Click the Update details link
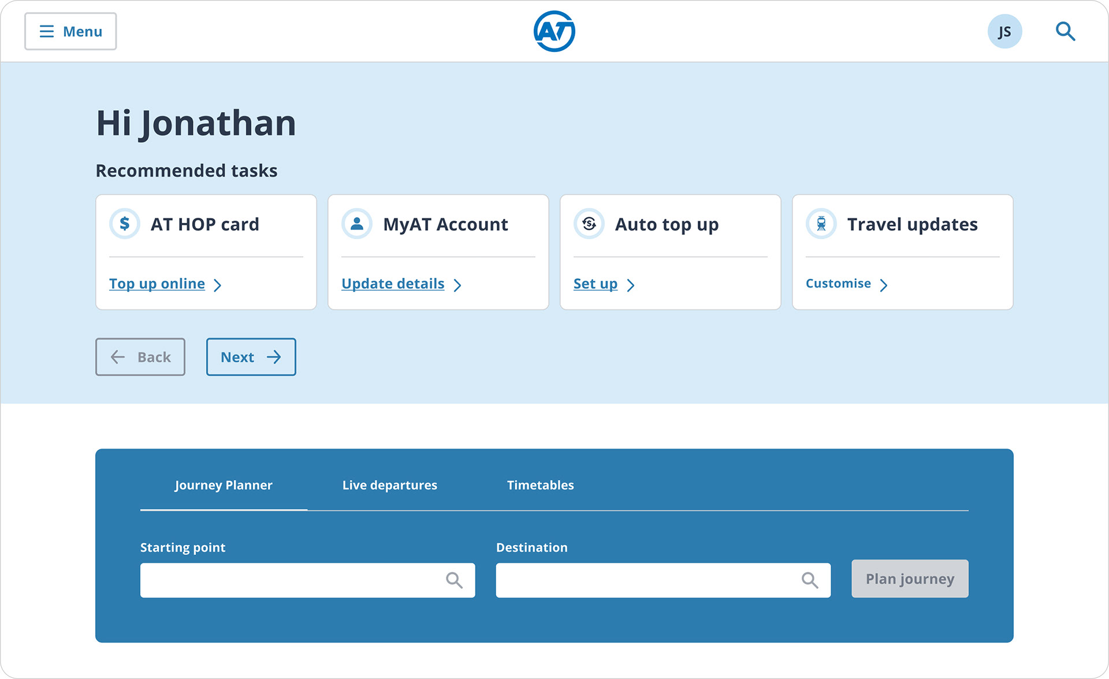 tap(393, 283)
